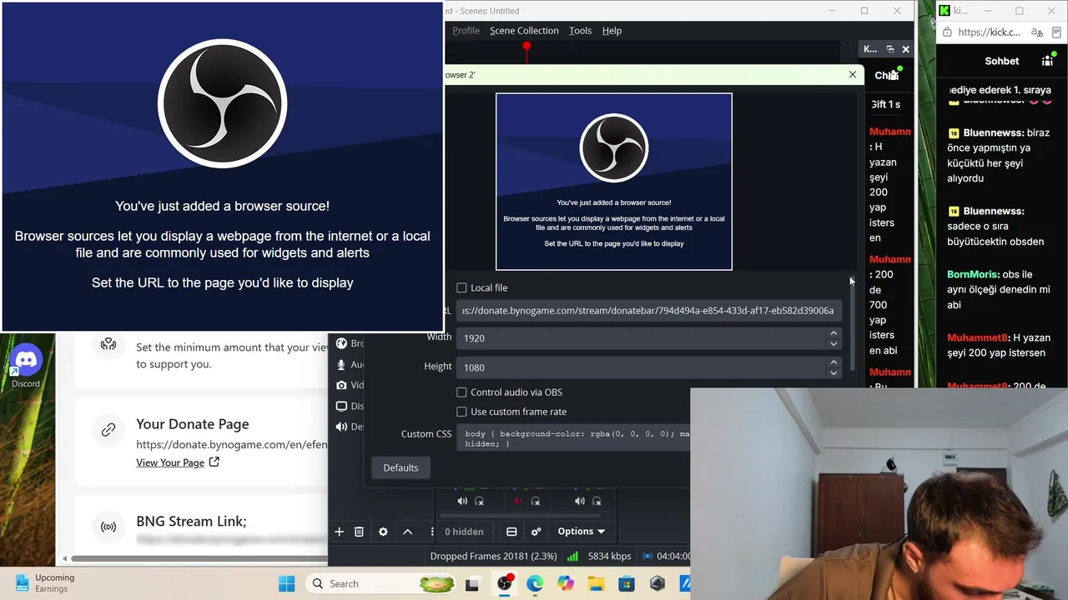The width and height of the screenshot is (1068, 600).
Task: Mute the third audio mixer channel
Action: point(580,501)
